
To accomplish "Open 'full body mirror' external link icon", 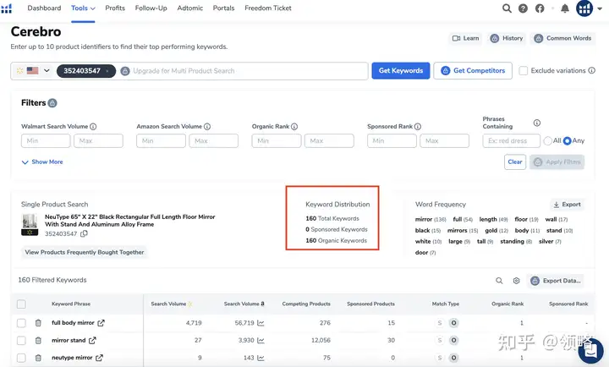I will [x=101, y=323].
